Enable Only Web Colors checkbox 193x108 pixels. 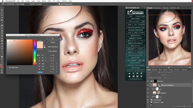coord(8,67)
